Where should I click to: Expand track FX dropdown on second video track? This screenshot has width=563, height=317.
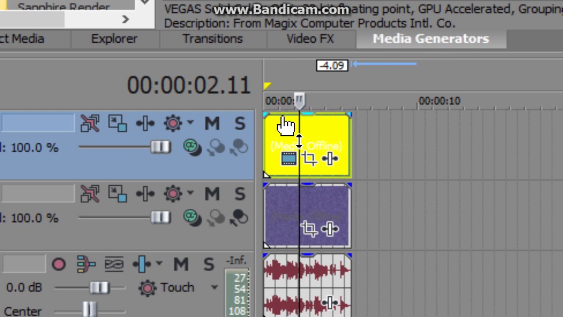tap(190, 193)
